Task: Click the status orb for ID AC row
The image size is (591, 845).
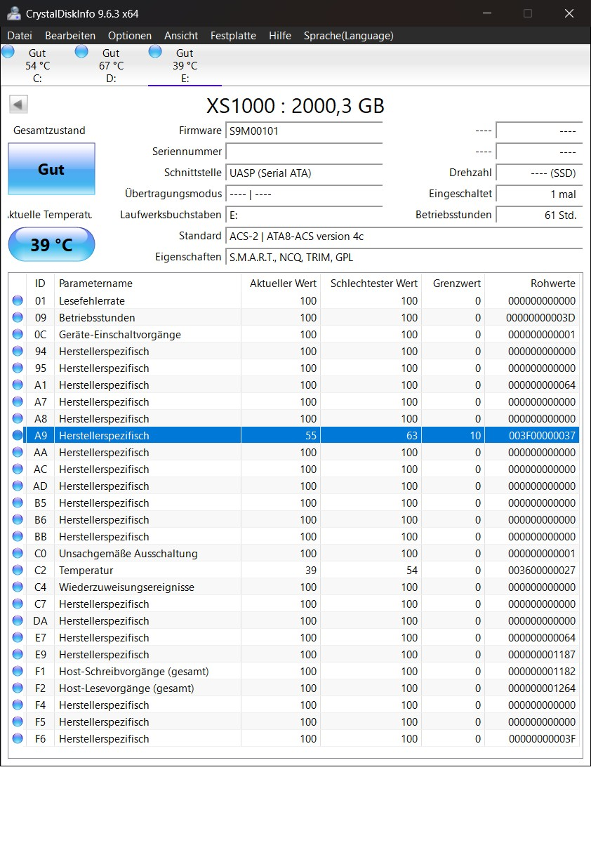Action: coord(18,470)
